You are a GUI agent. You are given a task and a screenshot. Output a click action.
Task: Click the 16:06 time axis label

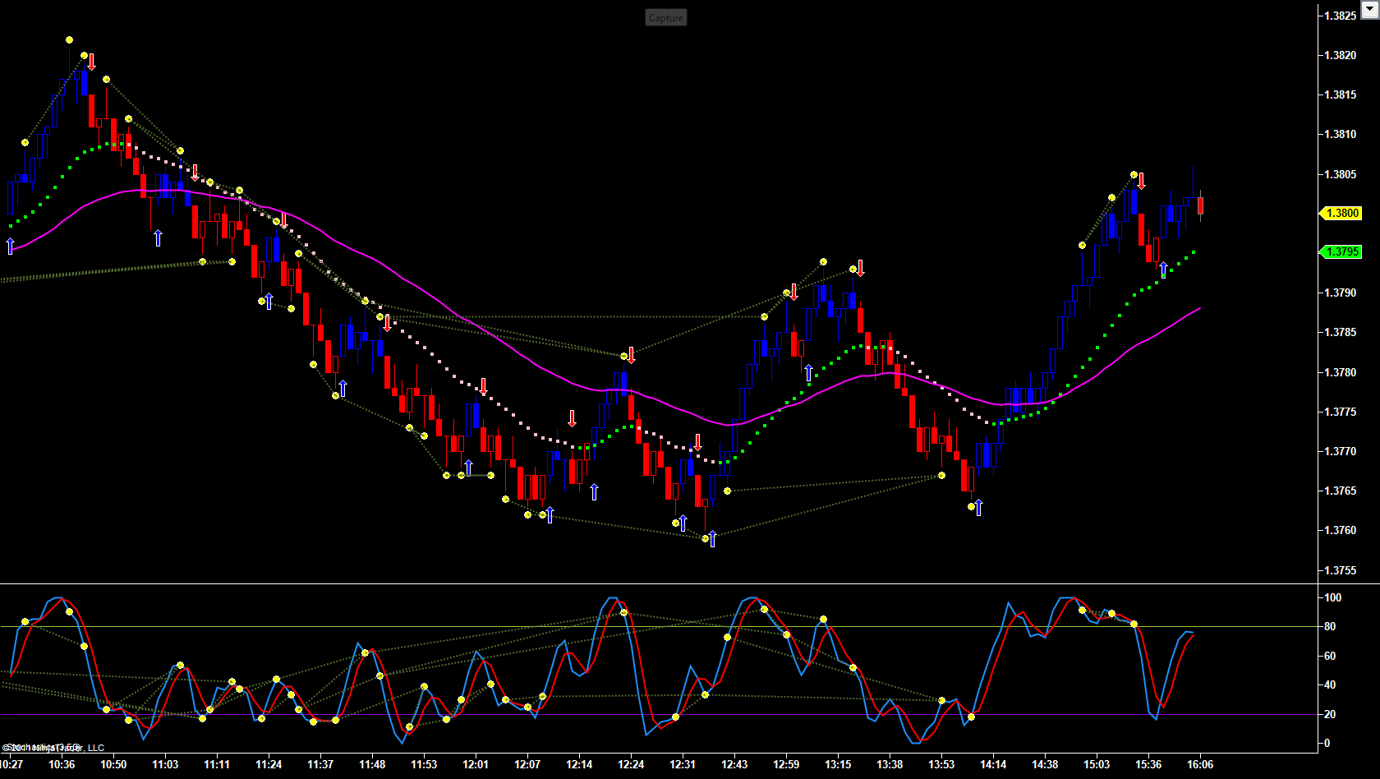pyautogui.click(x=1200, y=764)
